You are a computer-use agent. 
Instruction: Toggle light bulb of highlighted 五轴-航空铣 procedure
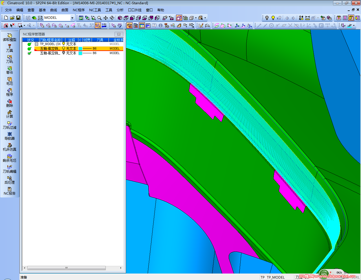coord(64,48)
